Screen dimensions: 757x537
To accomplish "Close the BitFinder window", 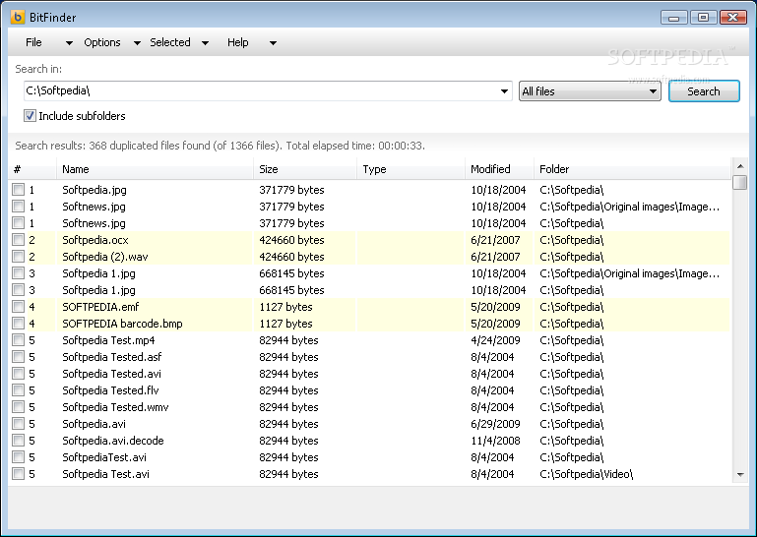I will [732, 18].
